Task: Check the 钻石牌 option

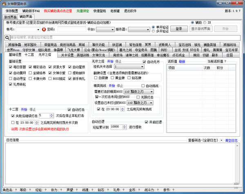Action: (129, 78)
